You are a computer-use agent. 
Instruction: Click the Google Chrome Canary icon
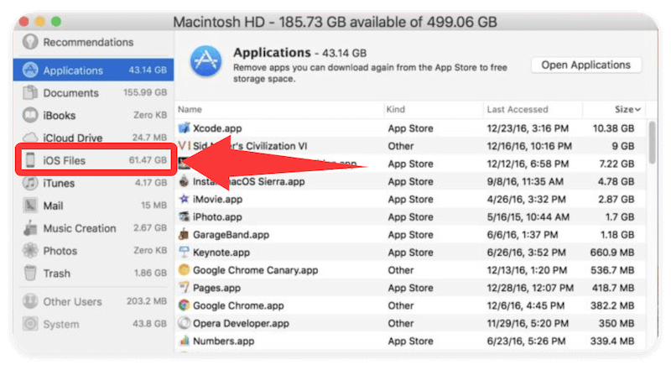tap(184, 270)
